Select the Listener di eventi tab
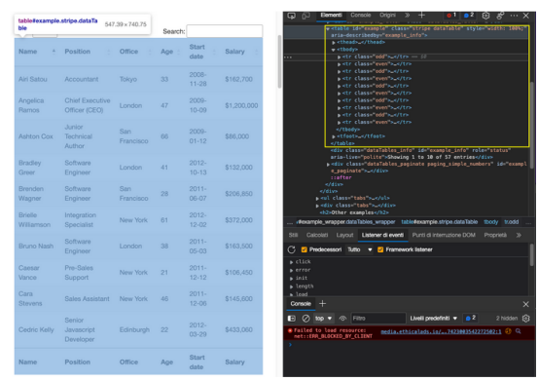Image resolution: width=539 pixels, height=381 pixels. (x=382, y=235)
